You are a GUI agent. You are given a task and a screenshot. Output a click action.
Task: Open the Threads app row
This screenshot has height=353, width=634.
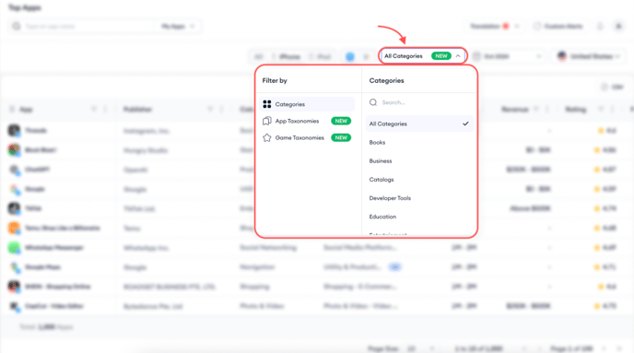tap(36, 131)
